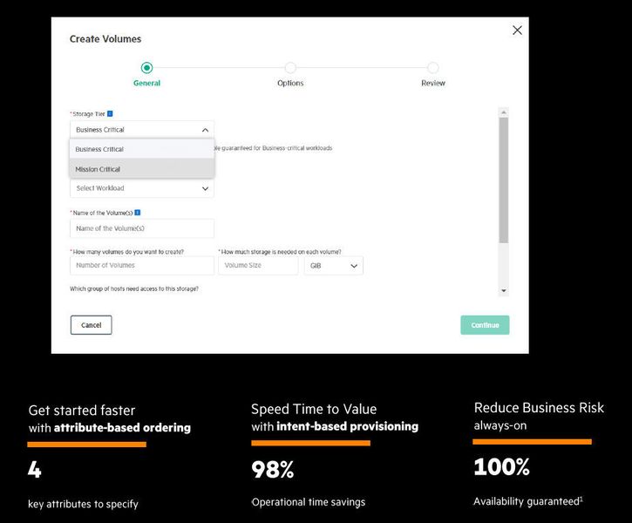This screenshot has width=632, height=523.
Task: Click the Name of the Volume(s) info icon
Action: coord(138,213)
